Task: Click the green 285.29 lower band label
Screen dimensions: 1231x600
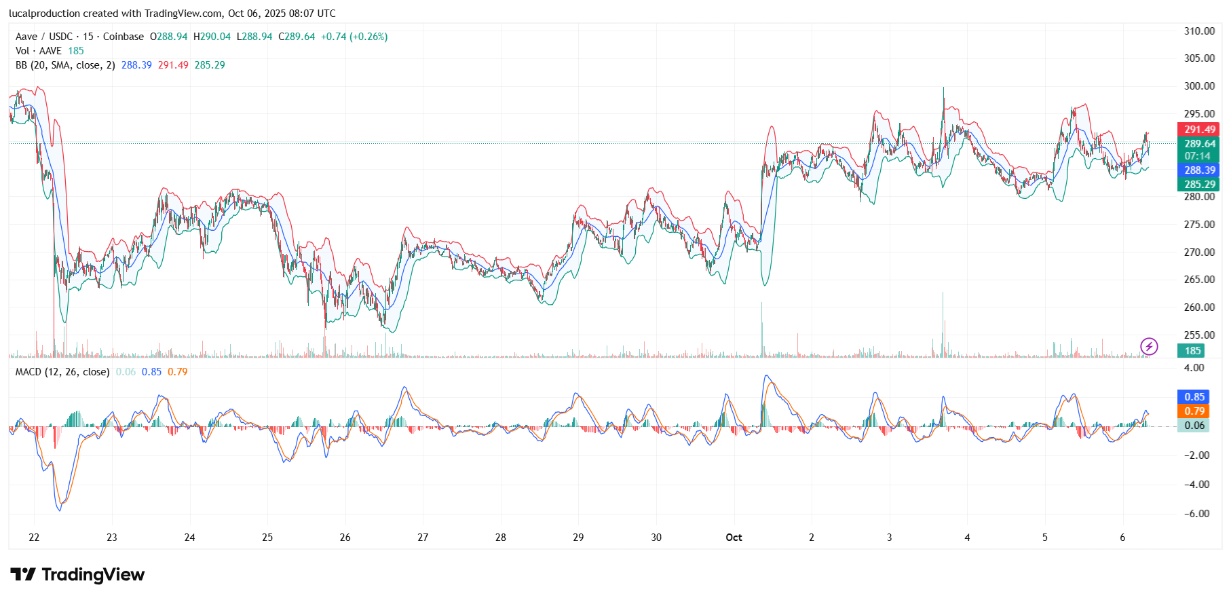Action: point(1198,185)
